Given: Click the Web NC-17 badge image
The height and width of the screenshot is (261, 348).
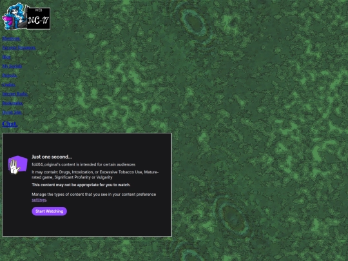Looking at the screenshot, I should pos(39,19).
